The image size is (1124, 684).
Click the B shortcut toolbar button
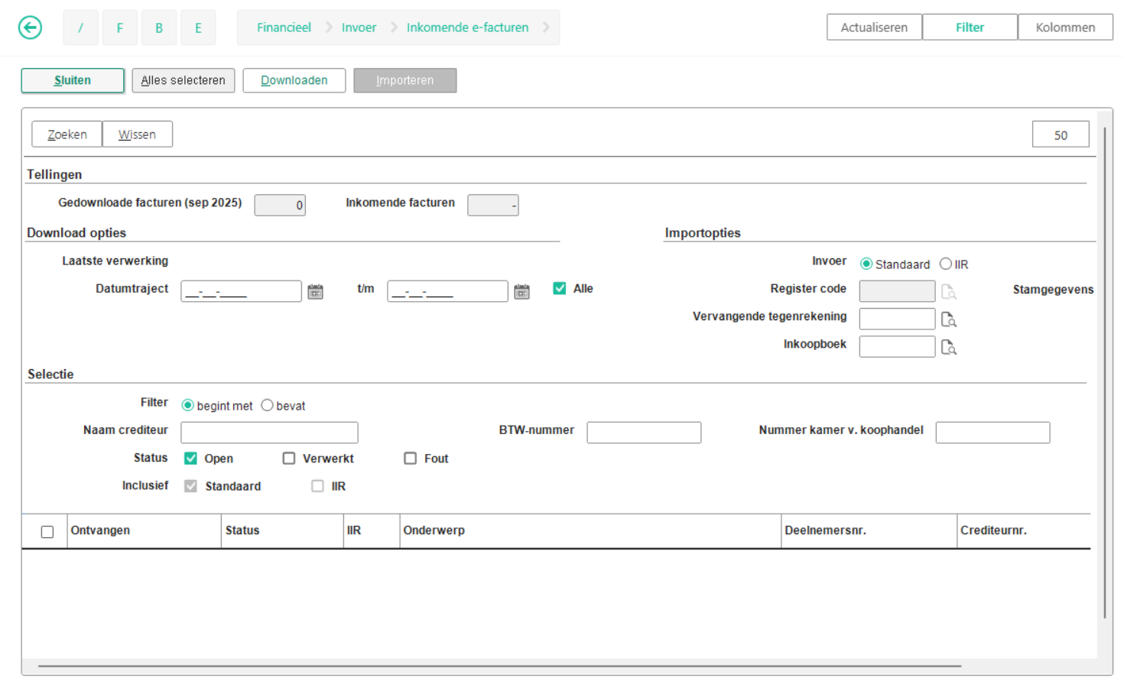(x=159, y=28)
